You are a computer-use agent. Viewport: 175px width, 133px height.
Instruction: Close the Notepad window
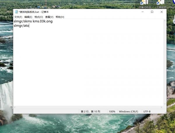162,12
